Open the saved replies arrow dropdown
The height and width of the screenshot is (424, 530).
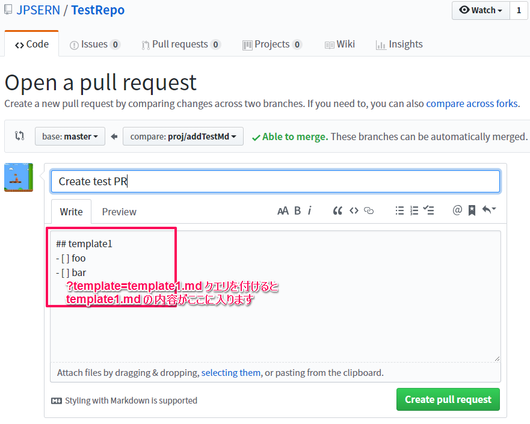pos(488,210)
